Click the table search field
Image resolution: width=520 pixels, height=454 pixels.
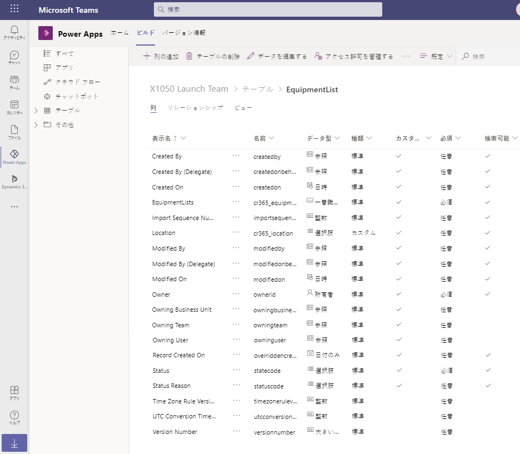tap(489, 56)
